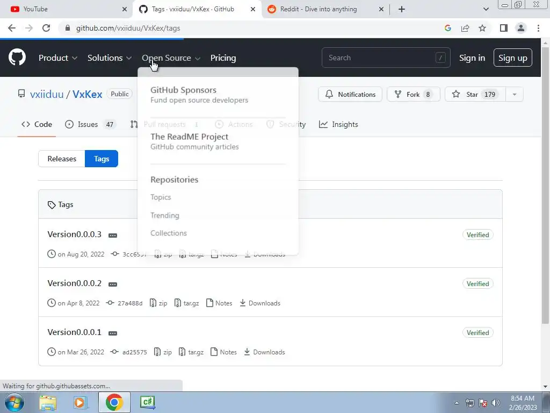550x413 pixels.
Task: Click the address bar URL
Action: 128,28
